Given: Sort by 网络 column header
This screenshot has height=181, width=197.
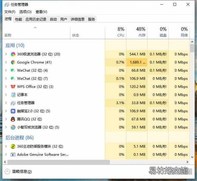Looking at the screenshot, I should click(x=179, y=32).
